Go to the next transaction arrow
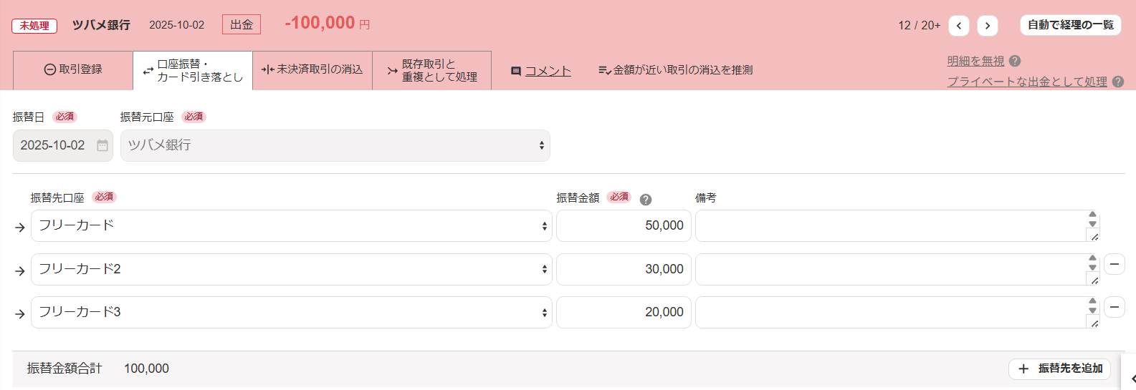Viewport: 1136px width, 390px height. (x=987, y=26)
